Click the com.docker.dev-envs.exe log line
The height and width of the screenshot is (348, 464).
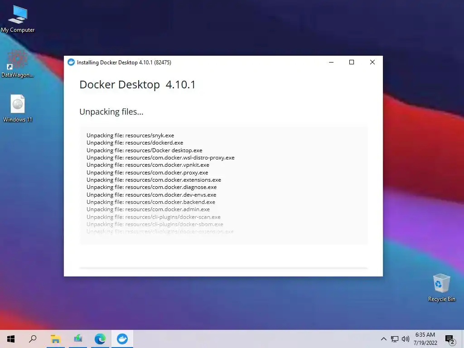point(151,195)
